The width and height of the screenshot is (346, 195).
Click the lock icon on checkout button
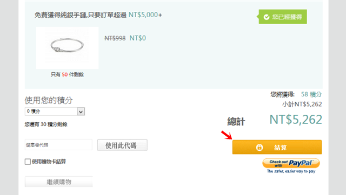pyautogui.click(x=259, y=147)
